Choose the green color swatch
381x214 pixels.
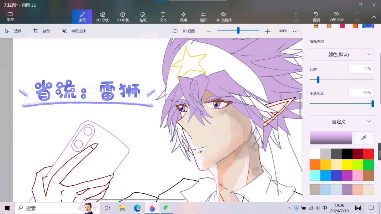pyautogui.click(x=369, y=165)
